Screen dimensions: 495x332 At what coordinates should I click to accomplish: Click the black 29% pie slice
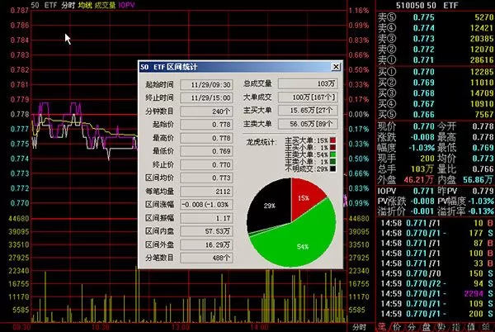tap(270, 206)
